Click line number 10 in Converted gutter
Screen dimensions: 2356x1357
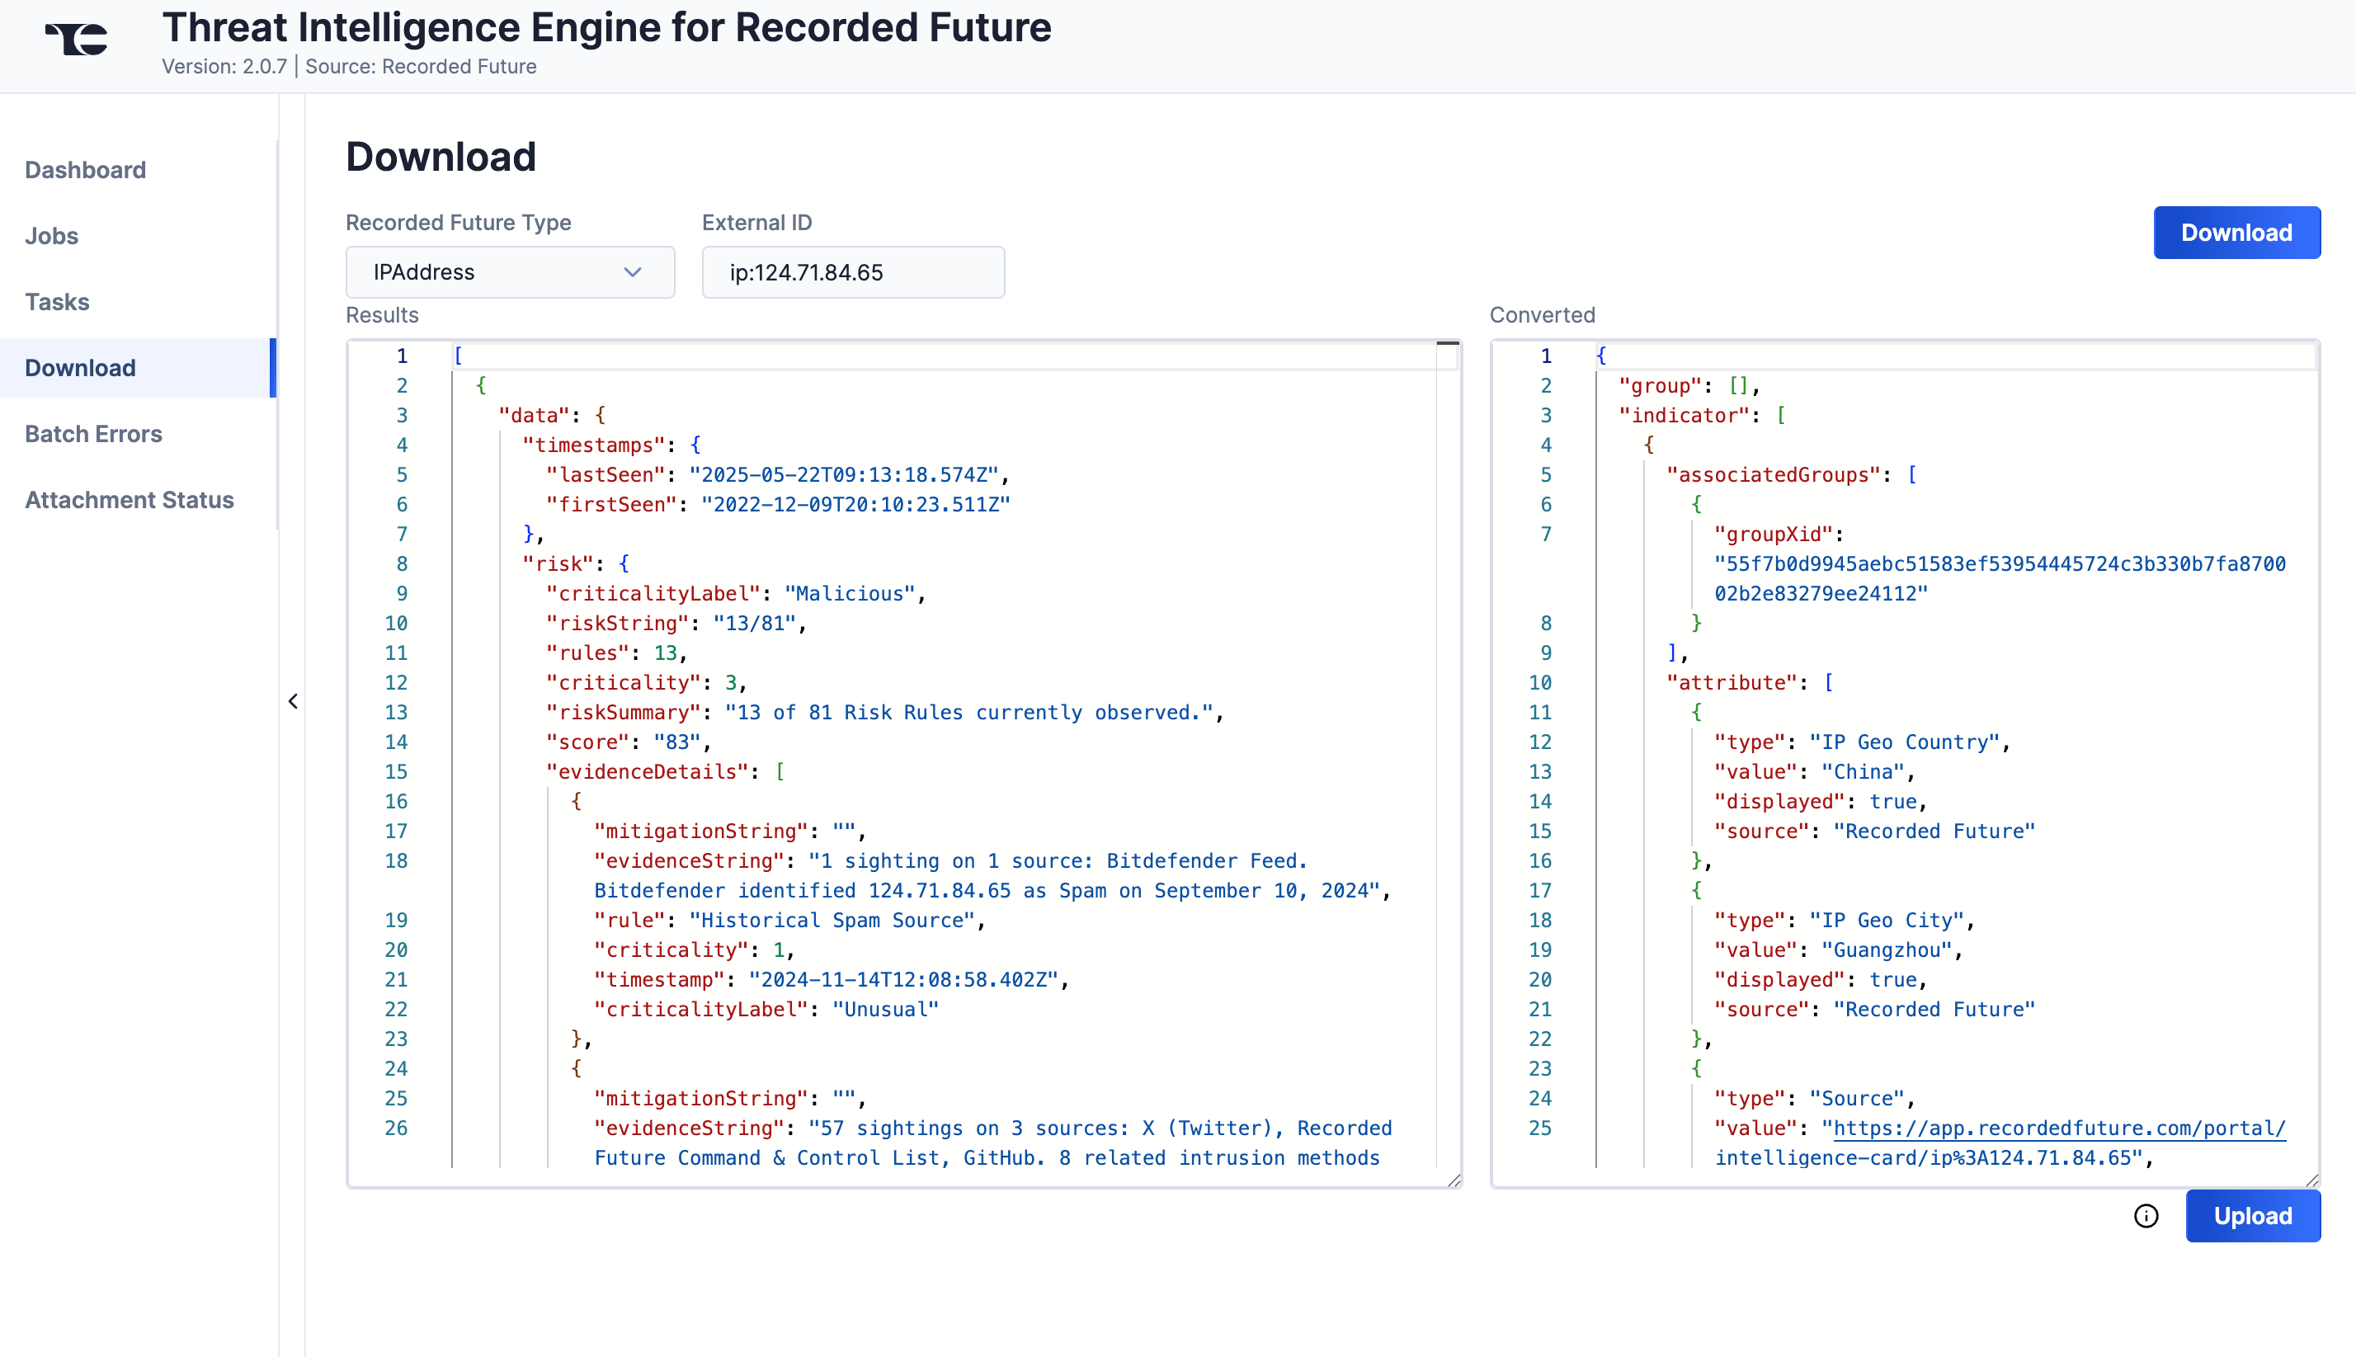click(x=1539, y=682)
